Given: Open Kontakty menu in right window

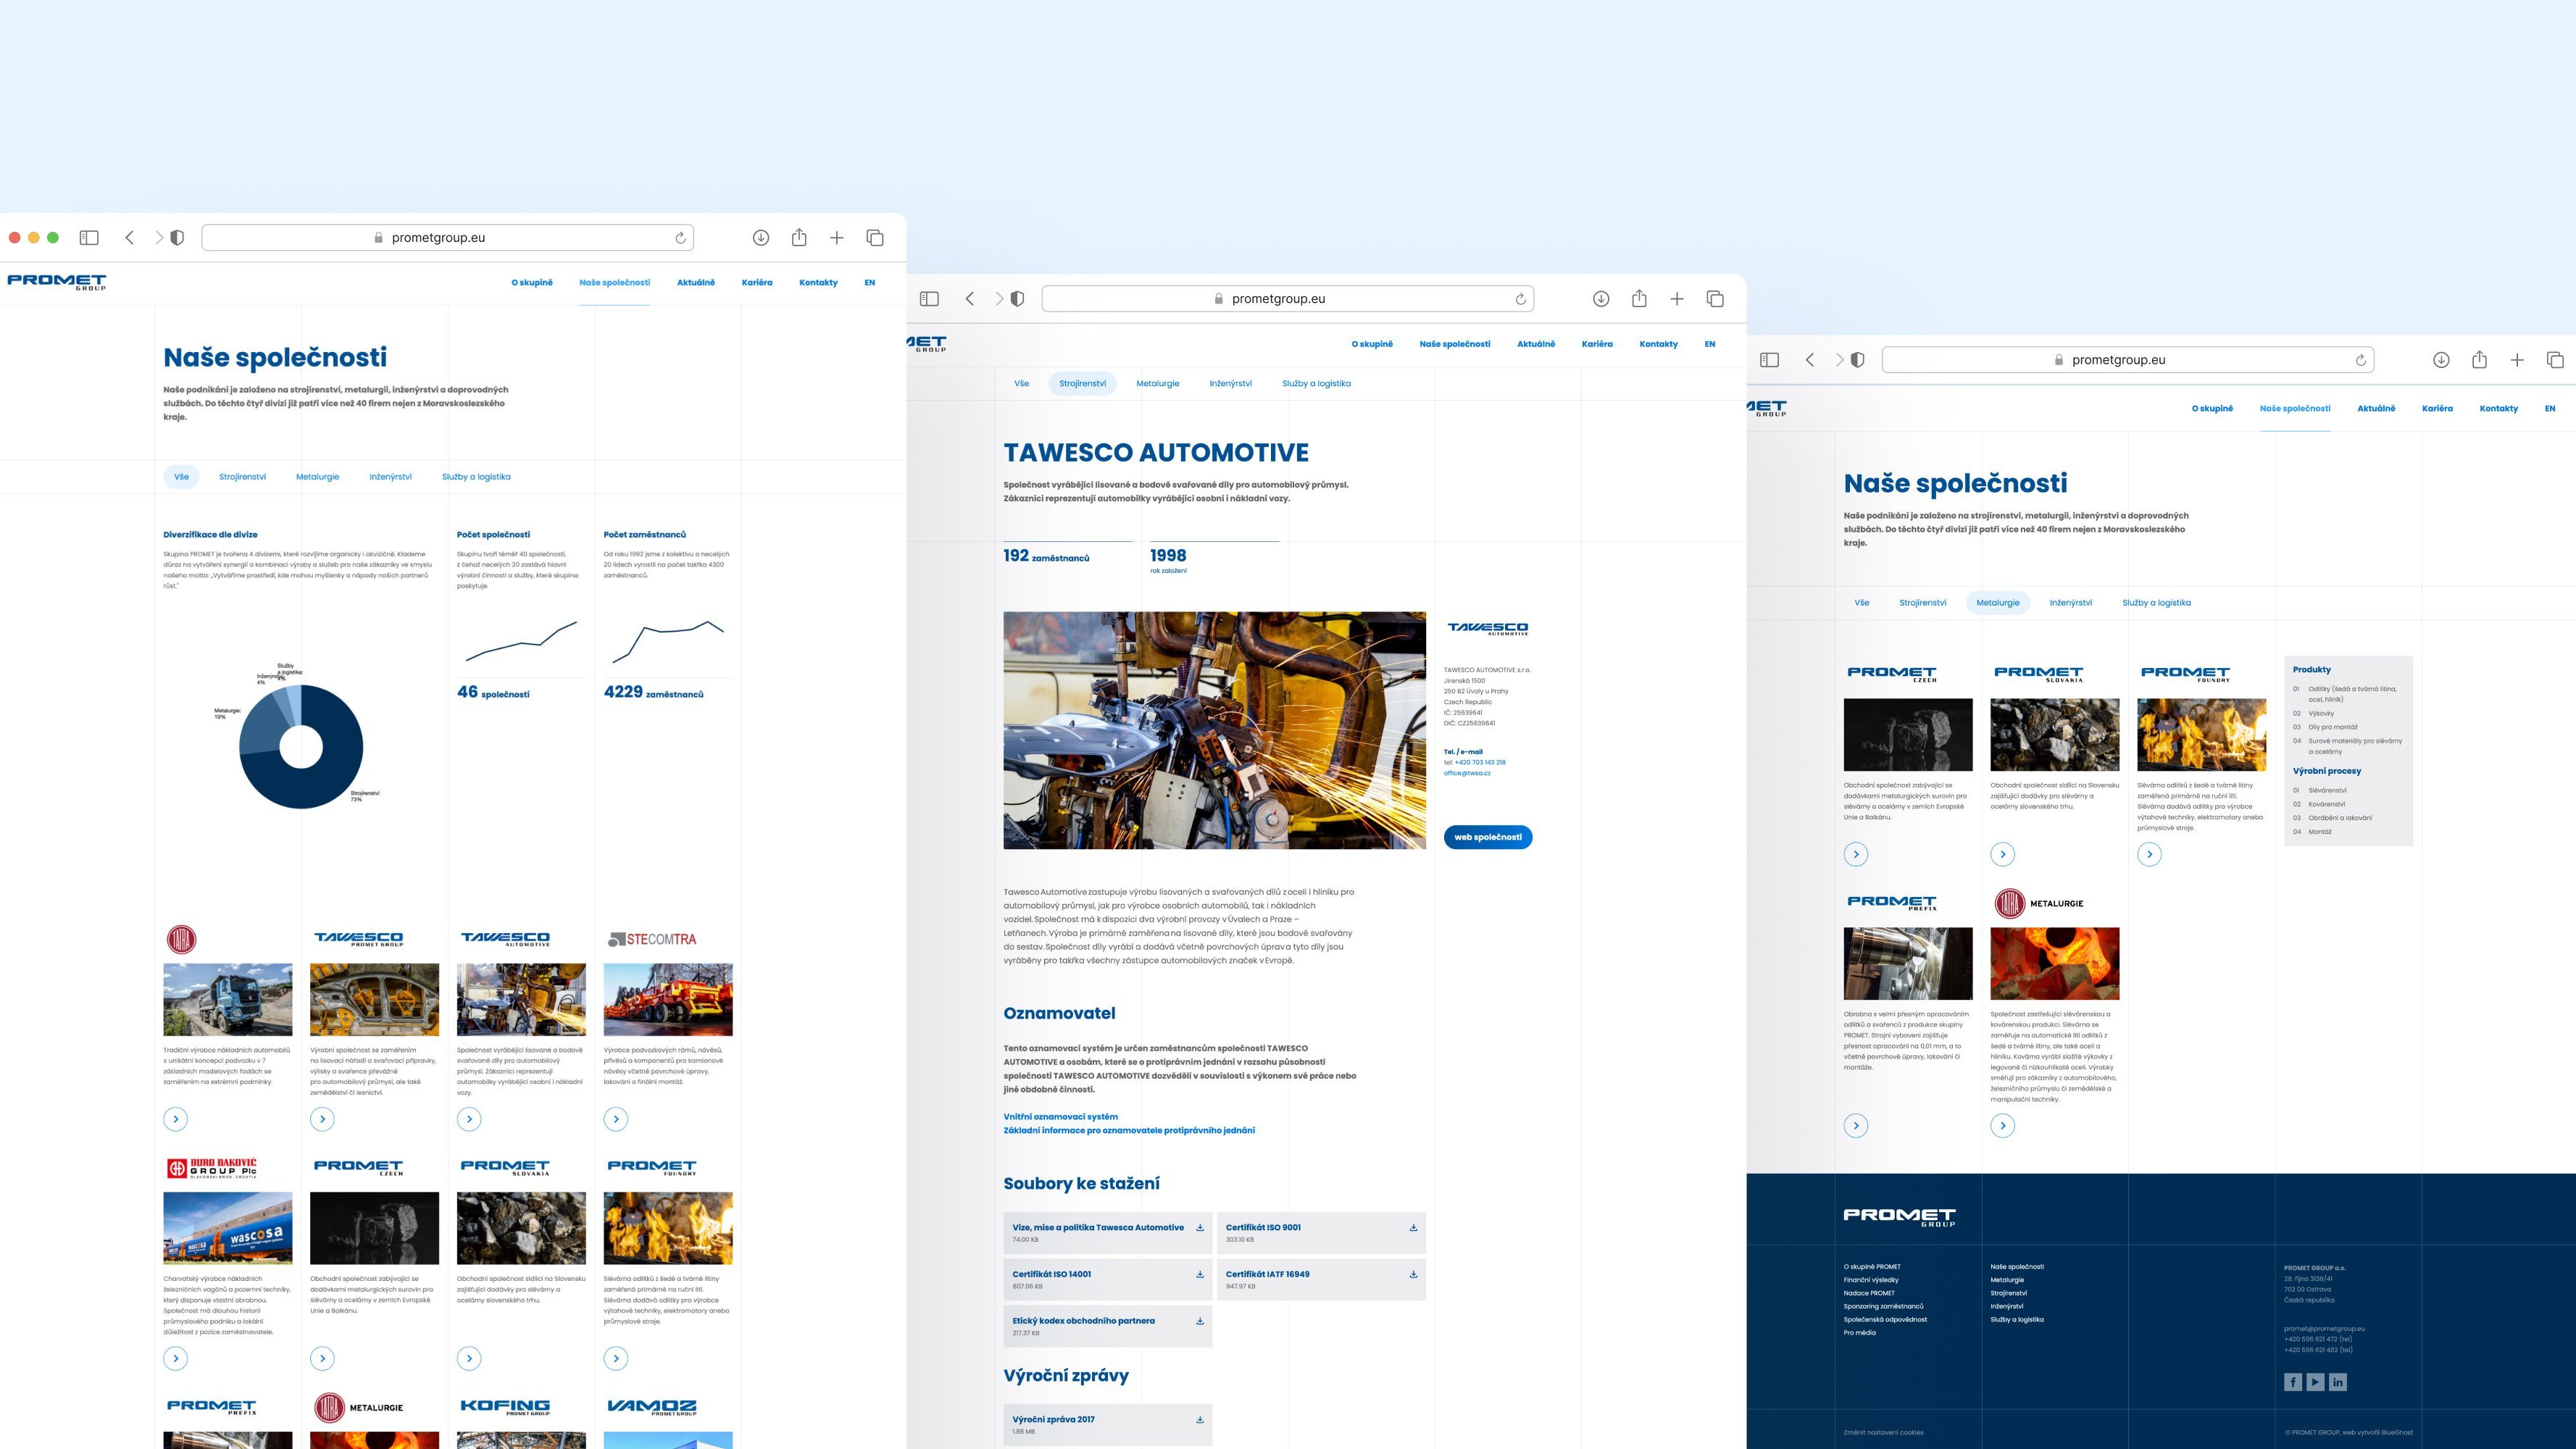Looking at the screenshot, I should (2498, 408).
